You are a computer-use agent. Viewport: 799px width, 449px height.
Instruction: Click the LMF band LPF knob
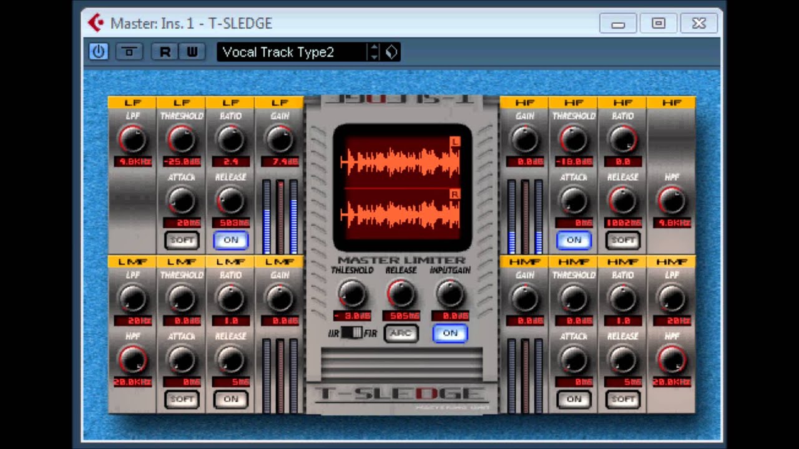coord(132,298)
